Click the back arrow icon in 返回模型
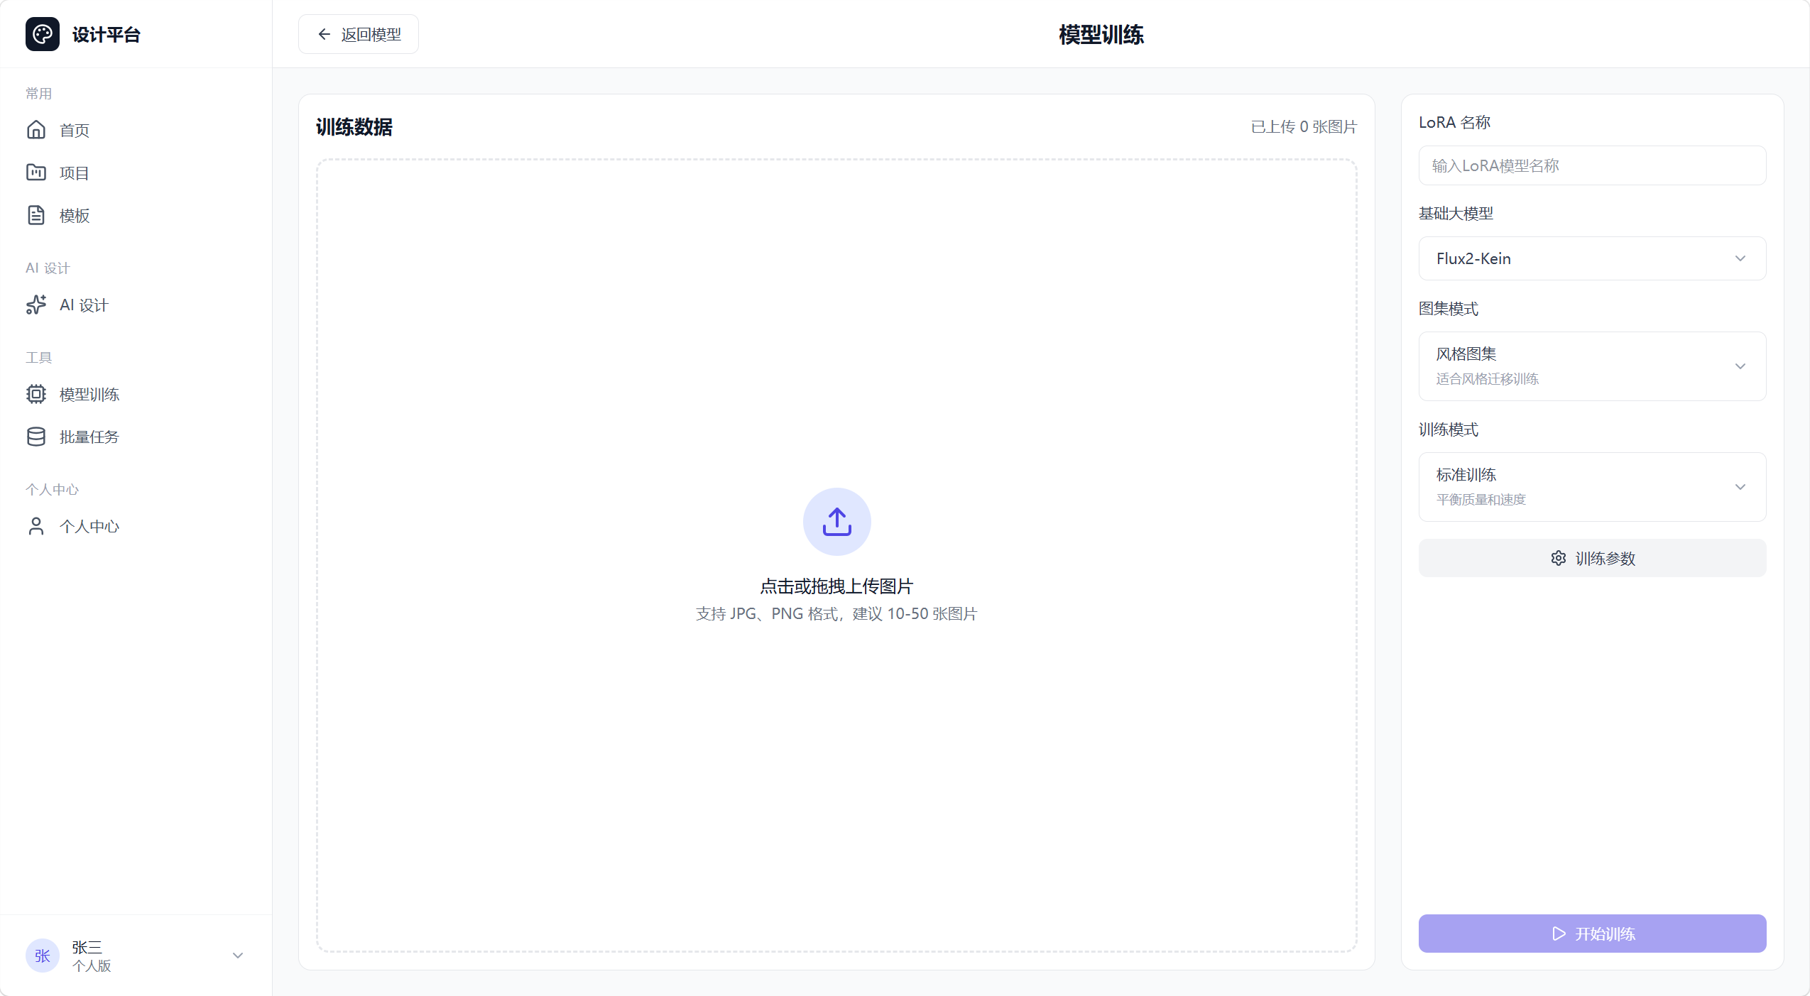 (325, 34)
